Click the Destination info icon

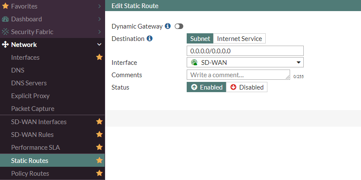click(x=150, y=38)
